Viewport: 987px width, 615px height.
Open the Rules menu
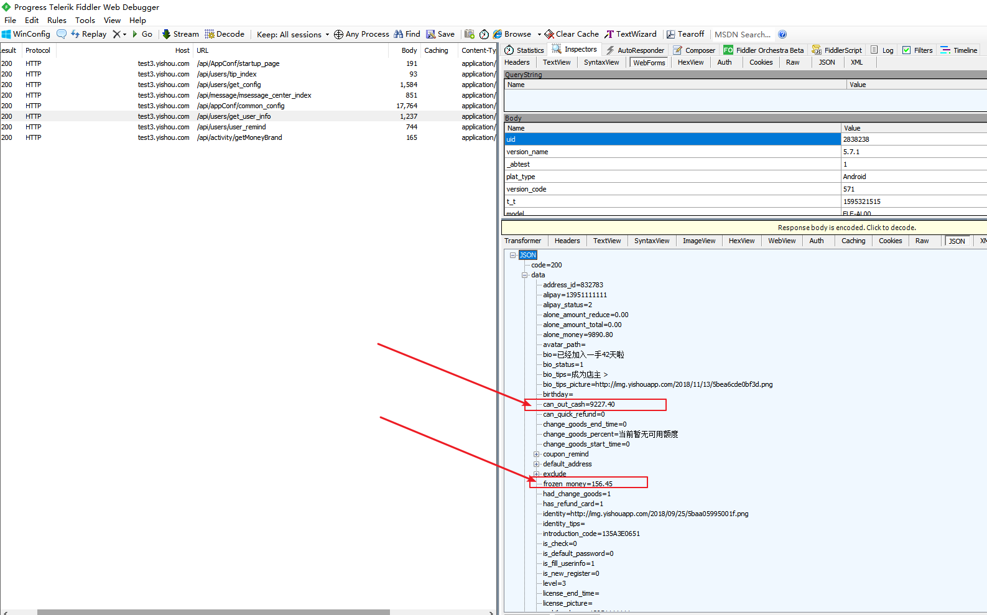[x=57, y=21]
